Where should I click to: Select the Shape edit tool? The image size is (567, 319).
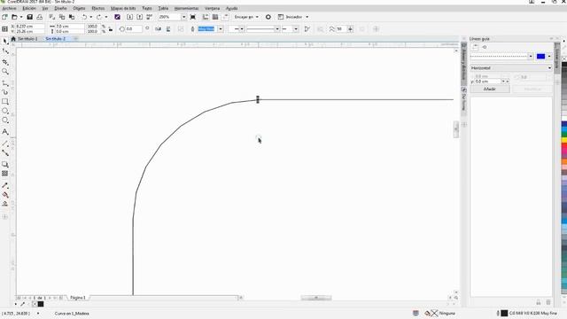pyautogui.click(x=5, y=51)
